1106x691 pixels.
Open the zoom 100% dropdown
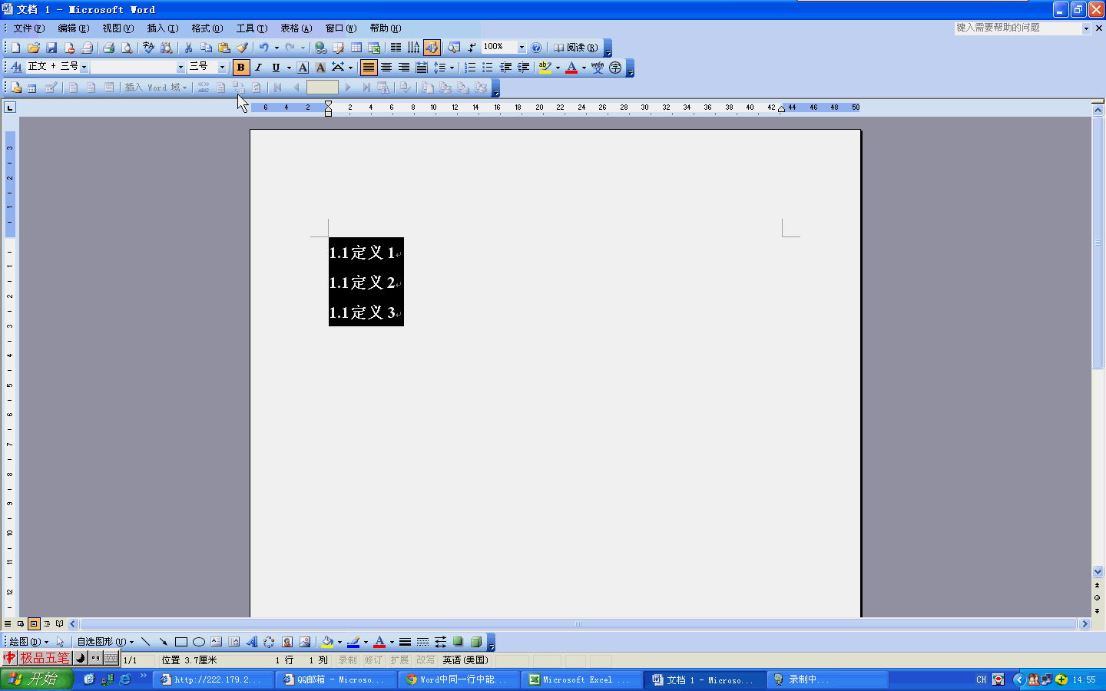pyautogui.click(x=522, y=48)
